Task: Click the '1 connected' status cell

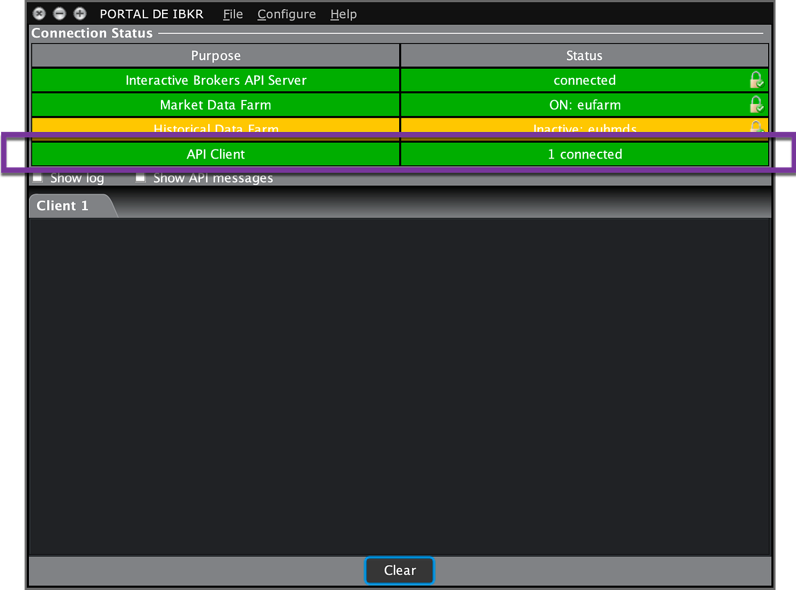Action: point(584,154)
